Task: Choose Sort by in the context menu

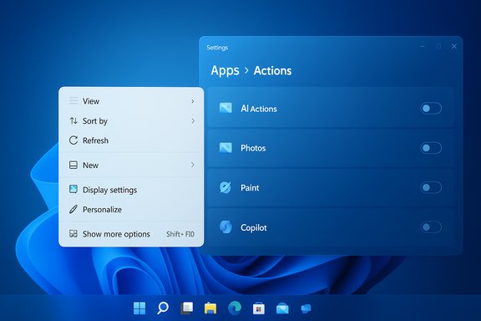Action: [x=131, y=121]
